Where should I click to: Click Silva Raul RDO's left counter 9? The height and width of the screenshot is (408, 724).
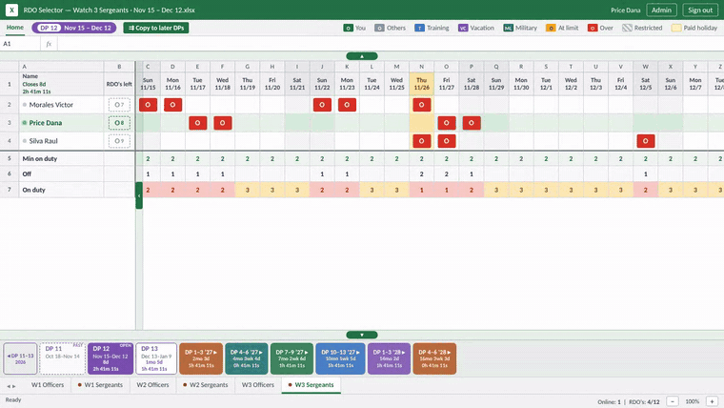[119, 141]
